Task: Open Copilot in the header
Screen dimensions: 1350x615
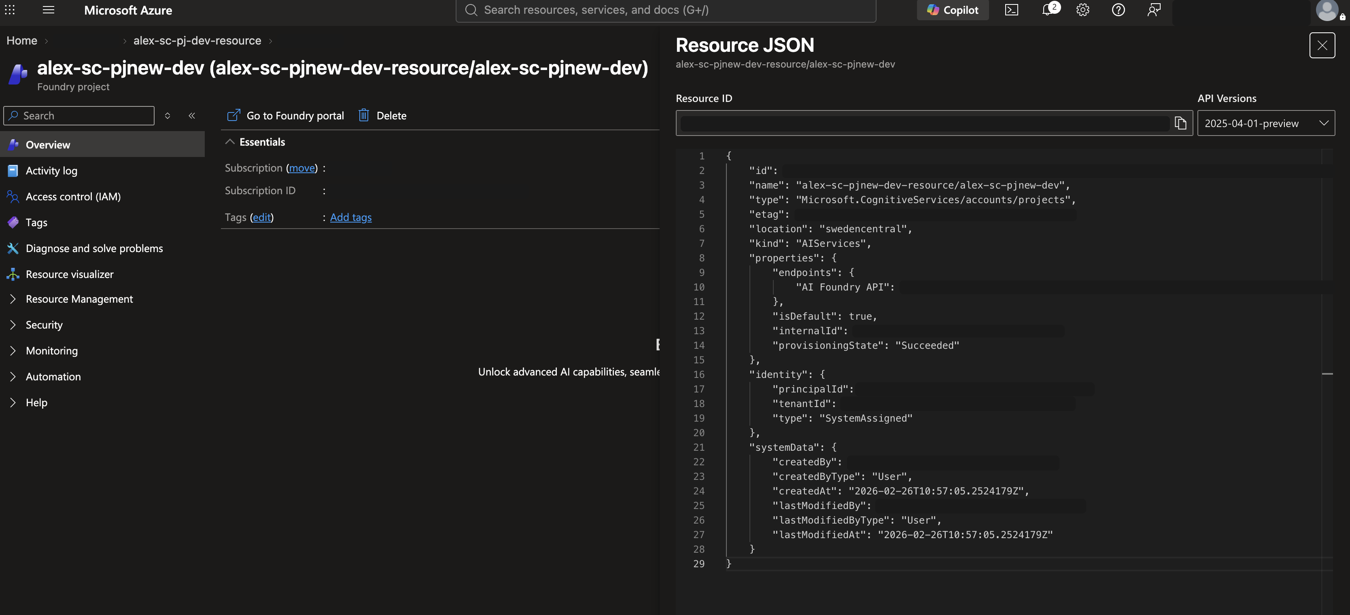Action: [x=952, y=10]
